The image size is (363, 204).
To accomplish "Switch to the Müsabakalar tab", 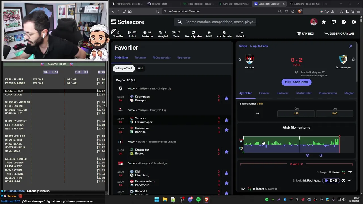I will (x=162, y=58).
